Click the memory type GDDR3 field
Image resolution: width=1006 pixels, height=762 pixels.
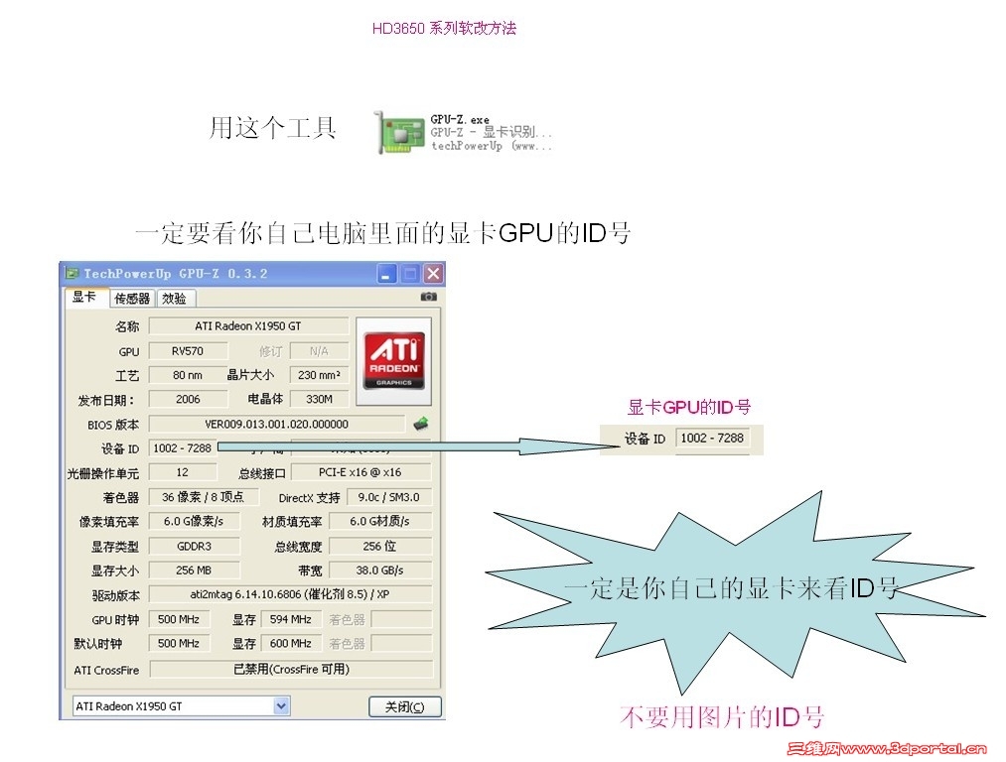coord(195,546)
